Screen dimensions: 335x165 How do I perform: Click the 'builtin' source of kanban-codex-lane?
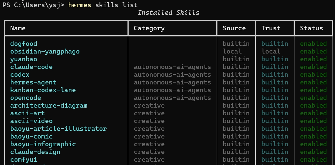pyautogui.click(x=236, y=90)
